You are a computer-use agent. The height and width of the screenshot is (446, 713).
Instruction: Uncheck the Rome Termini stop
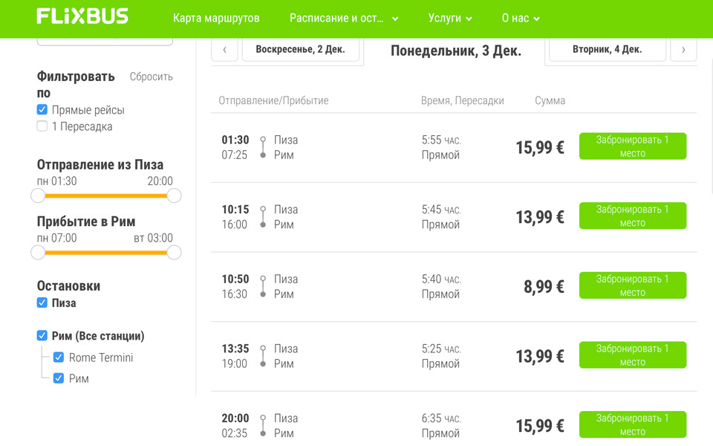59,358
